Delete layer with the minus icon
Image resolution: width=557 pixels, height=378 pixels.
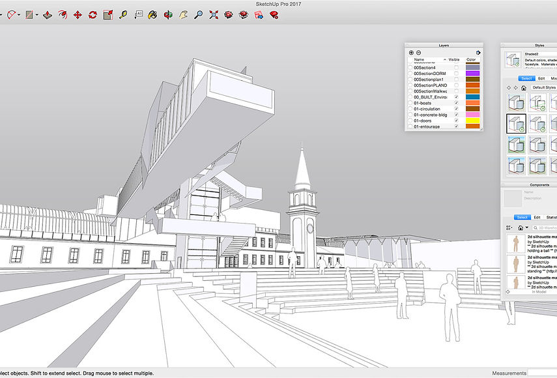click(x=418, y=53)
